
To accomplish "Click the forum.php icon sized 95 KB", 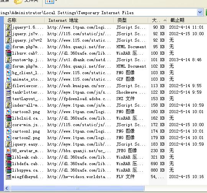I will coord(8,47).
